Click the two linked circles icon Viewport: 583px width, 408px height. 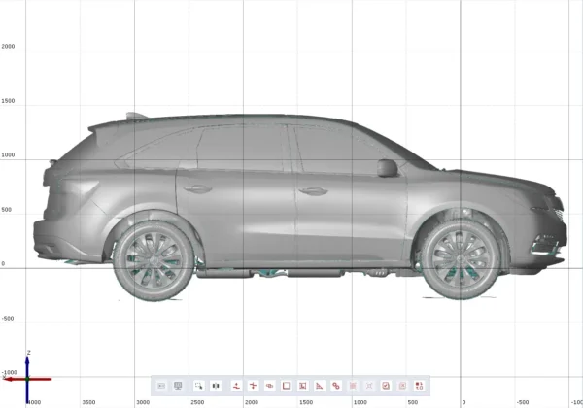tap(336, 386)
